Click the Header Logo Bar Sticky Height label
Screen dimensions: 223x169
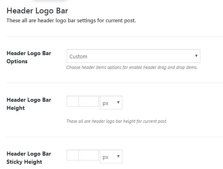coord(29,158)
